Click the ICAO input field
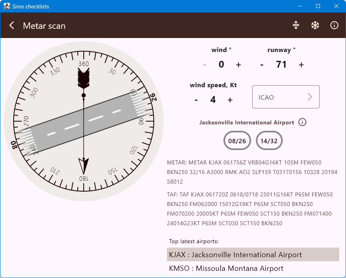Viewport: 346px width, 278px height. pos(286,97)
